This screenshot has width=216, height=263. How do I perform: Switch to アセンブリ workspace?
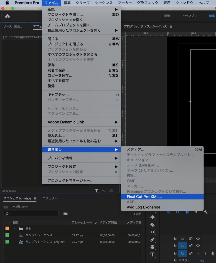click(x=189, y=16)
